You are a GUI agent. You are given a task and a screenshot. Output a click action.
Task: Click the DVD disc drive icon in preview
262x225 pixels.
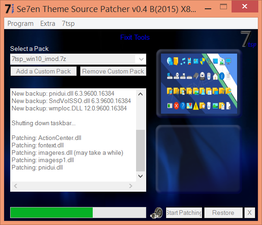202,76
